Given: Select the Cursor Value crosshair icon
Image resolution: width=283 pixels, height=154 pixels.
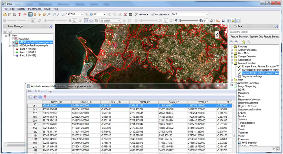Looking at the screenshot, I should pos(25,14).
